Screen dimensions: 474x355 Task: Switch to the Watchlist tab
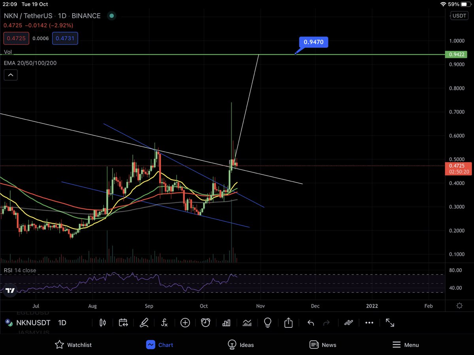click(73, 345)
